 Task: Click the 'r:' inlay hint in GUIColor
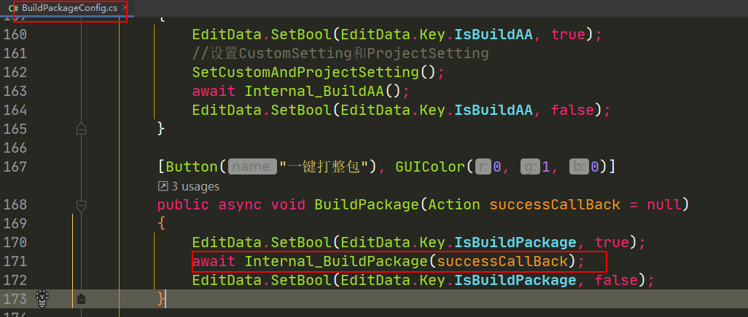point(483,167)
